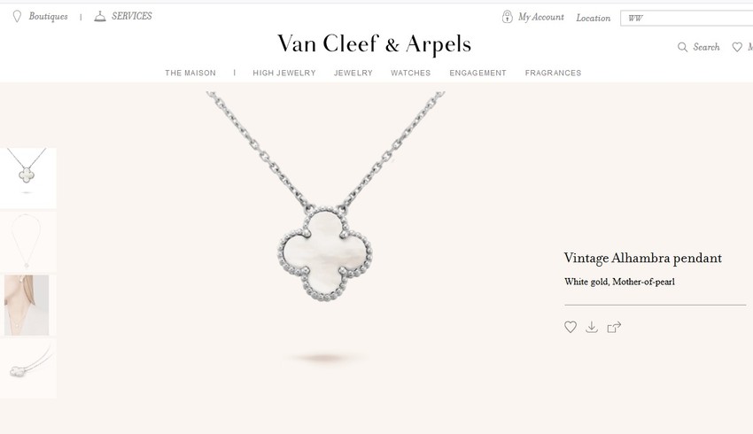Open the ENGAGEMENT menu
The height and width of the screenshot is (434, 753).
[477, 73]
